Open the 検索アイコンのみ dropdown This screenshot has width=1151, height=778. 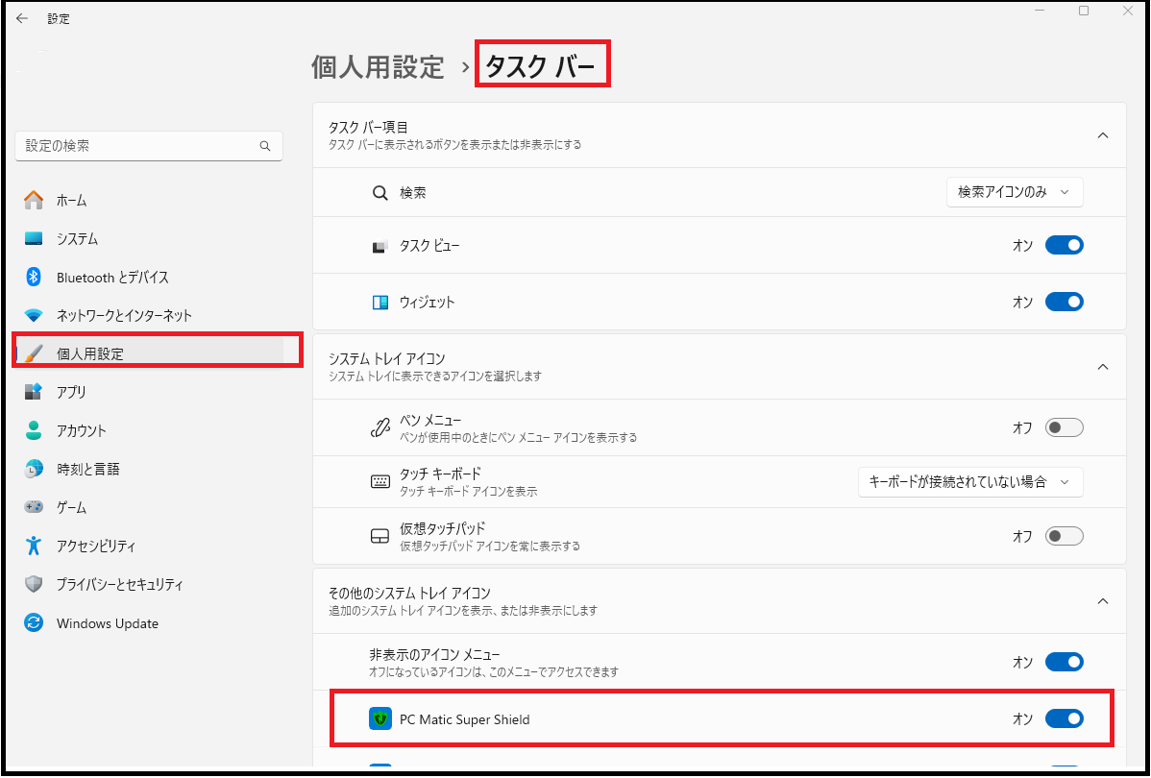1014,192
